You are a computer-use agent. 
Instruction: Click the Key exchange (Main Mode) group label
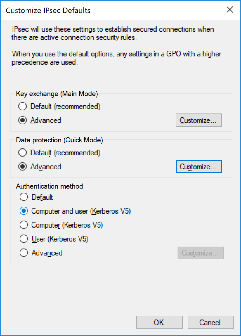[x=57, y=94]
